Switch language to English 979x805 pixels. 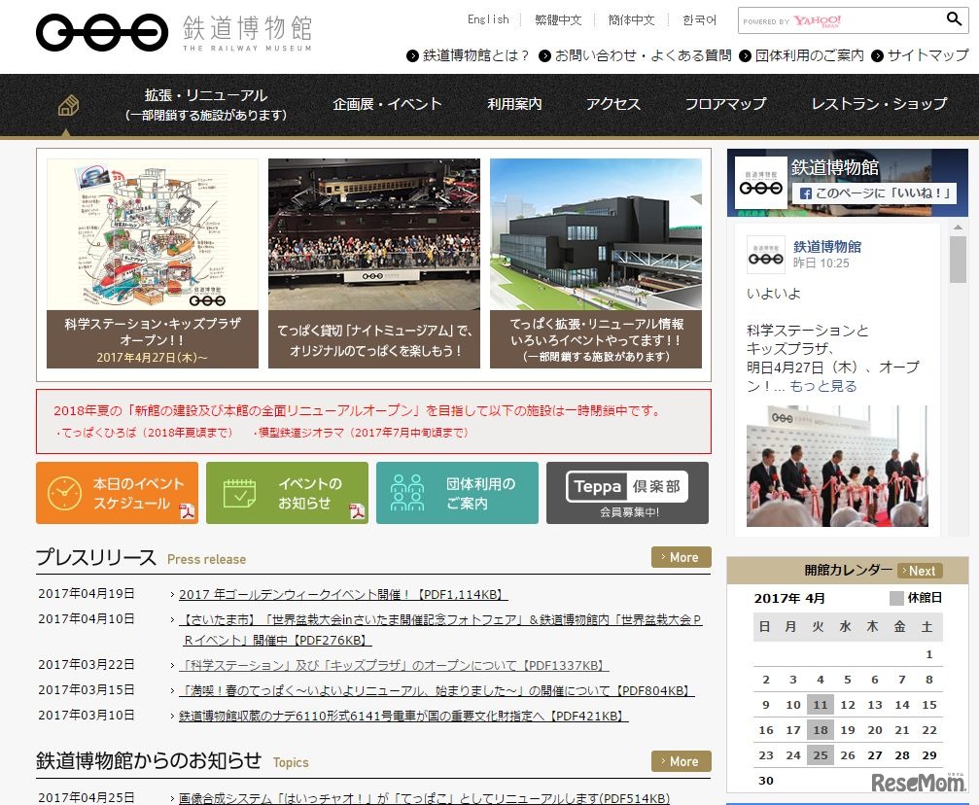pos(488,19)
